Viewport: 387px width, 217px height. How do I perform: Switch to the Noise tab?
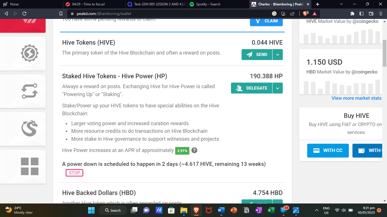click(x=31, y=4)
